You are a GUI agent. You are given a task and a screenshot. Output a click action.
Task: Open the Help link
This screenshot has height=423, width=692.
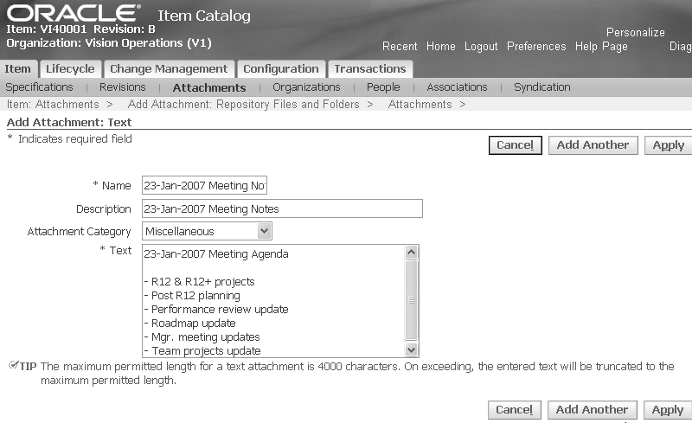point(586,47)
